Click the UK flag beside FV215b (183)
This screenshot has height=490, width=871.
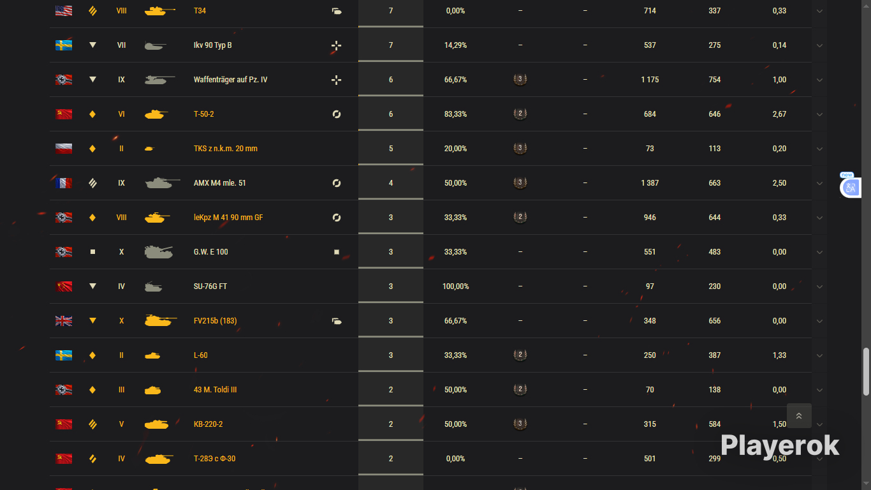(64, 321)
